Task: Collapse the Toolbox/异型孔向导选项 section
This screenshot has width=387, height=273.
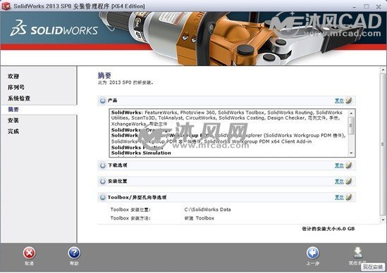Action: 103,197
